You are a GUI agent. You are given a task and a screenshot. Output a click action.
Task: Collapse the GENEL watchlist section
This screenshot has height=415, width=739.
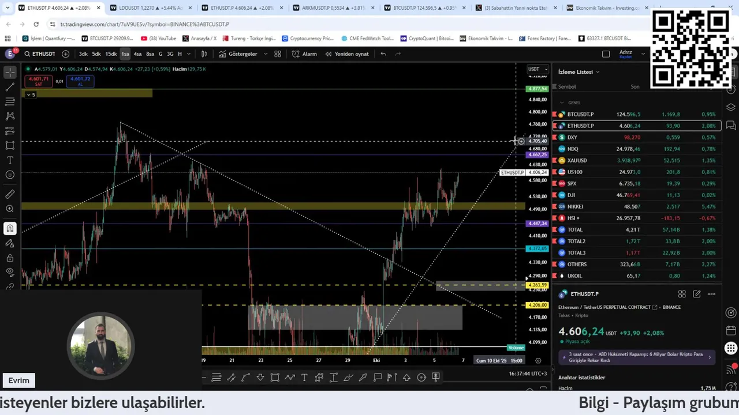click(x=562, y=103)
